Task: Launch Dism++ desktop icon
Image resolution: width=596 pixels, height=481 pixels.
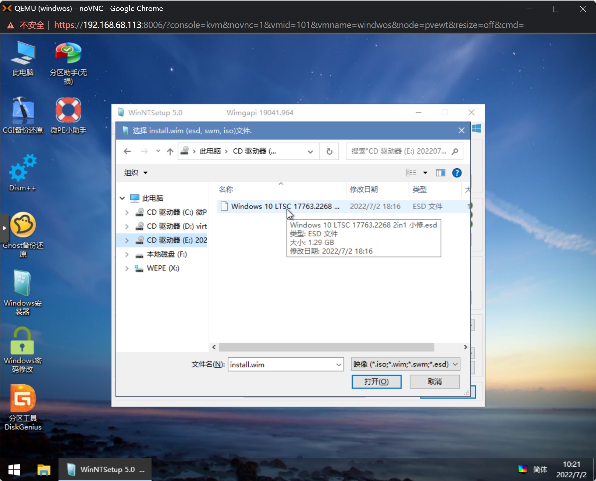Action: [x=23, y=173]
